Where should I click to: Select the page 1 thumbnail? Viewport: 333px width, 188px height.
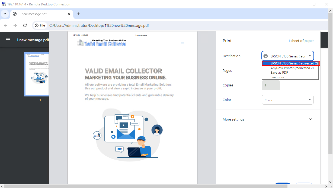(x=36, y=74)
